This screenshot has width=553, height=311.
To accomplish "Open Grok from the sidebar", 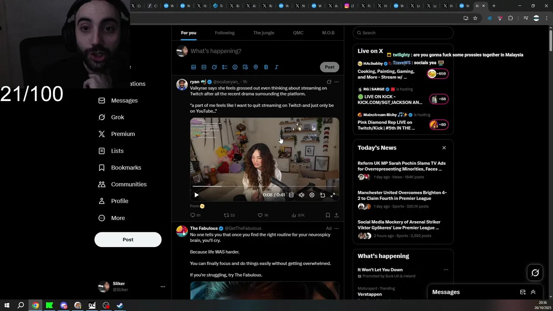I will pyautogui.click(x=111, y=117).
